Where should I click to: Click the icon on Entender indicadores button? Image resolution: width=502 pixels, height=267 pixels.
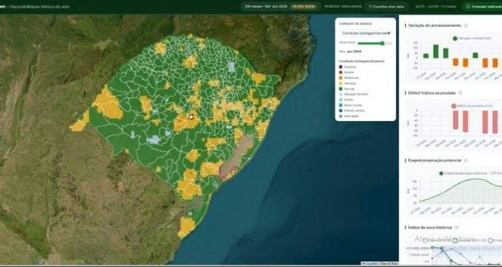468,6
